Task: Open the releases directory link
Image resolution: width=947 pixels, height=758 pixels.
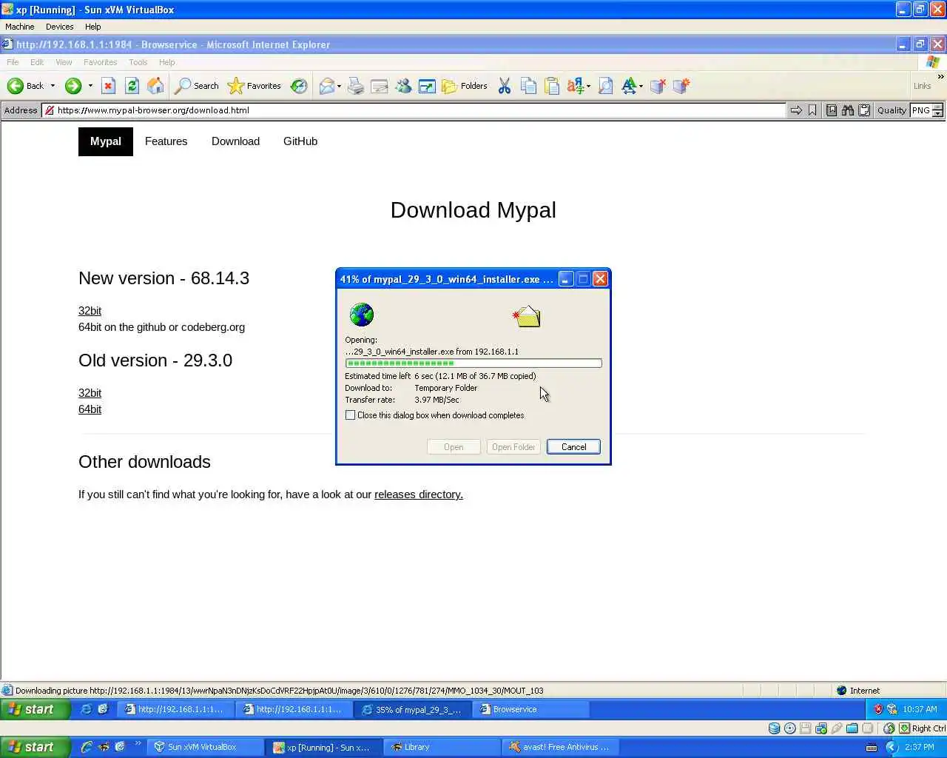Action: point(419,494)
